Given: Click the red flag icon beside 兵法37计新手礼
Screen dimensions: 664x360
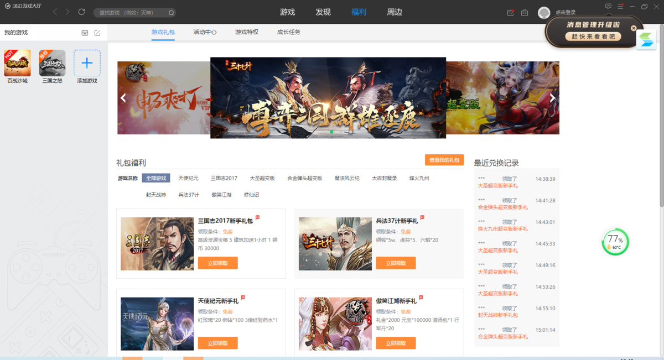Looking at the screenshot, I should (x=422, y=218).
